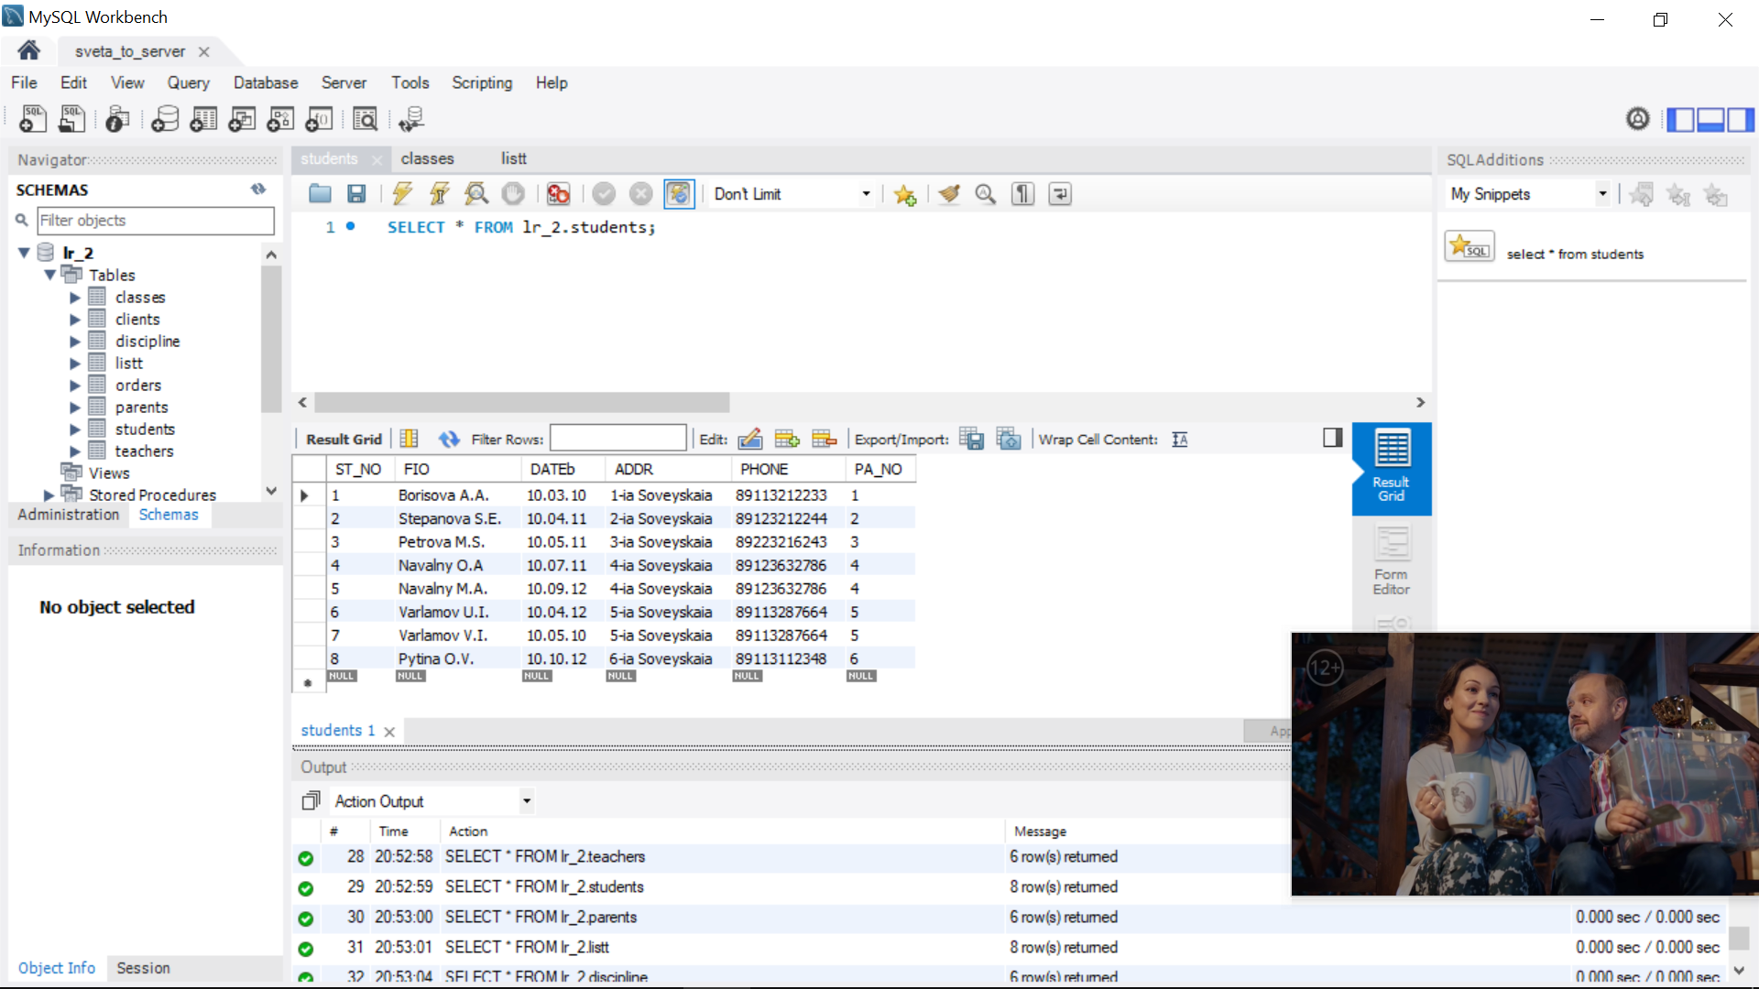
Task: Click the Explain query magnifier icon
Action: tap(475, 193)
